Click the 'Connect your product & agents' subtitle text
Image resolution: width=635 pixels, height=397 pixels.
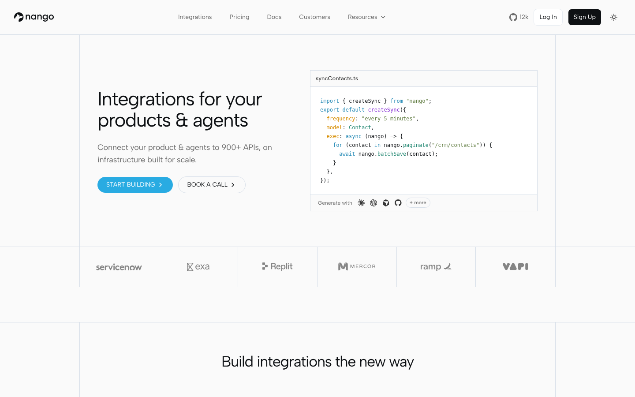pos(185,154)
